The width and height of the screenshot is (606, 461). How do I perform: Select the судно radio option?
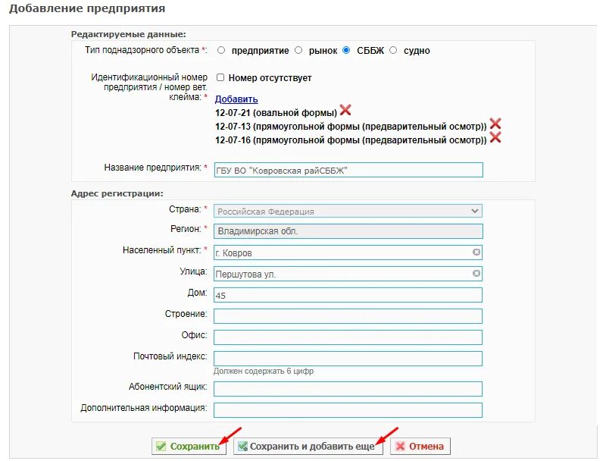[x=393, y=50]
